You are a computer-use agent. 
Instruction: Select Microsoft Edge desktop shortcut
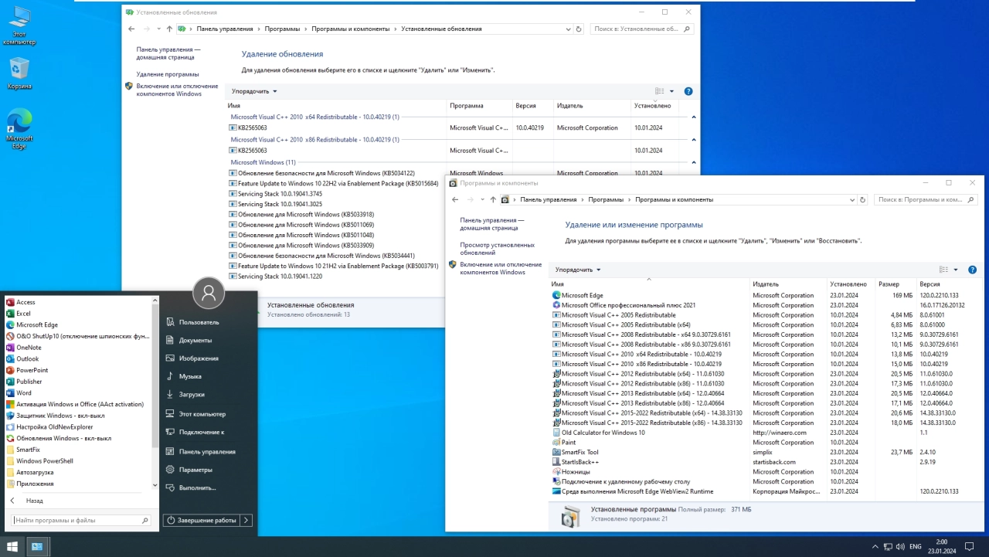pyautogui.click(x=19, y=129)
